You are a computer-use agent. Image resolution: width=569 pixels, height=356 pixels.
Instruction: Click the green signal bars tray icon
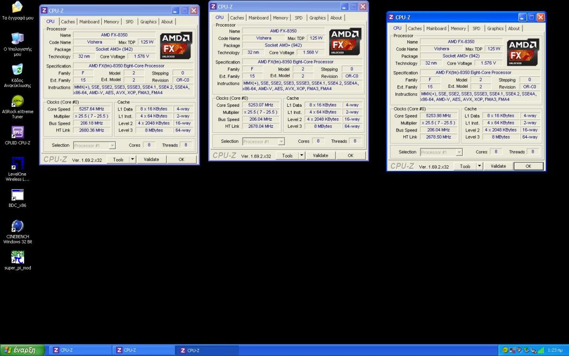point(541,350)
